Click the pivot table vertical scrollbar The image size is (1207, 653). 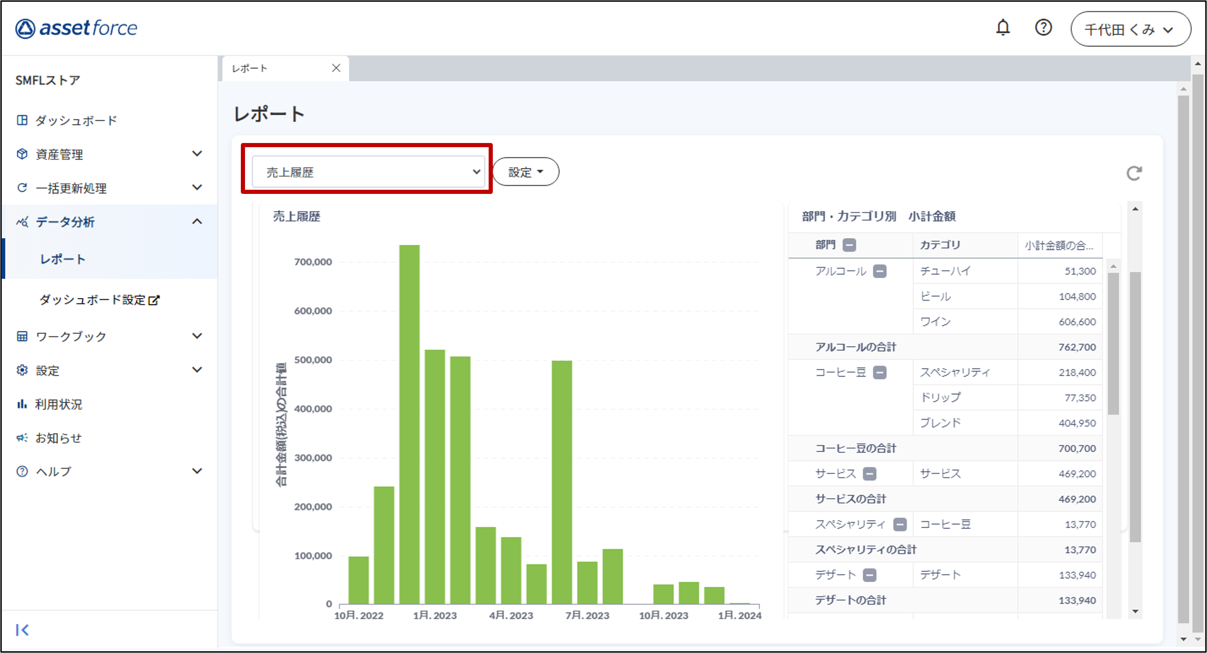click(x=1113, y=344)
